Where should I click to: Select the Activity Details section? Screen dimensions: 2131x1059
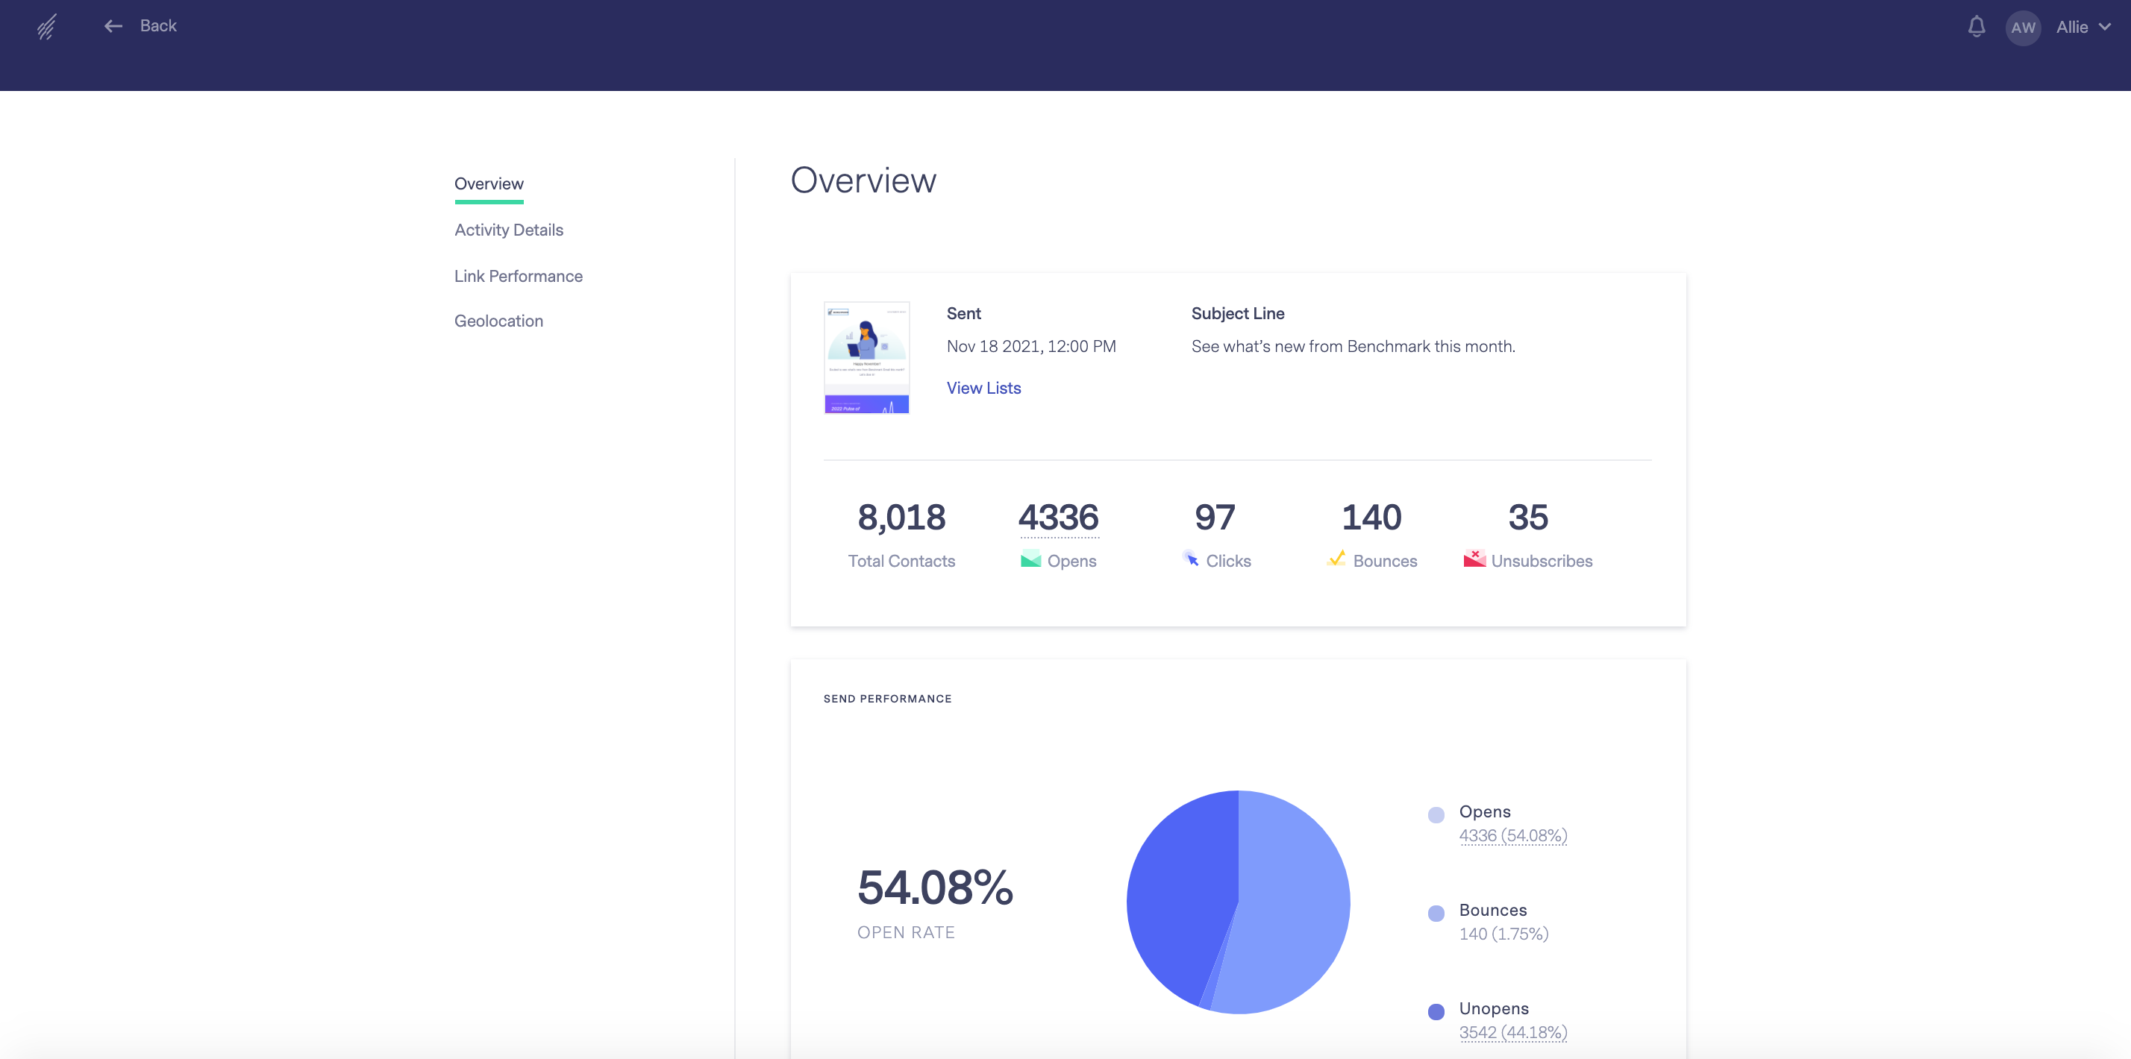pos(510,228)
